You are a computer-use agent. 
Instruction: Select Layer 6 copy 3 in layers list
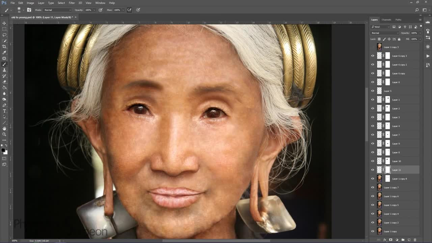coord(399,56)
